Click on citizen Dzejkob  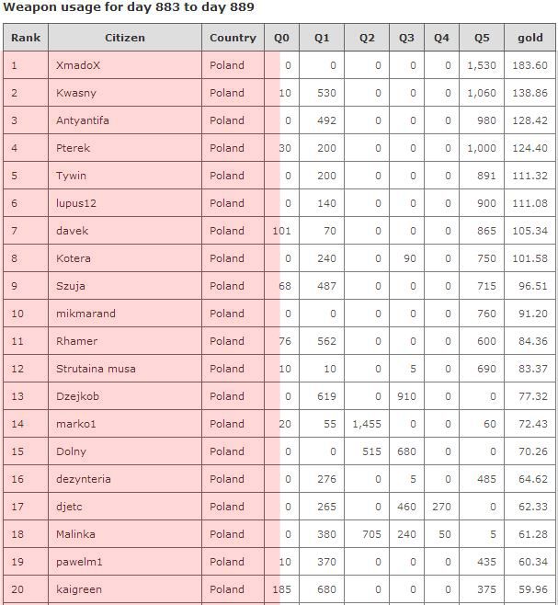[77, 396]
